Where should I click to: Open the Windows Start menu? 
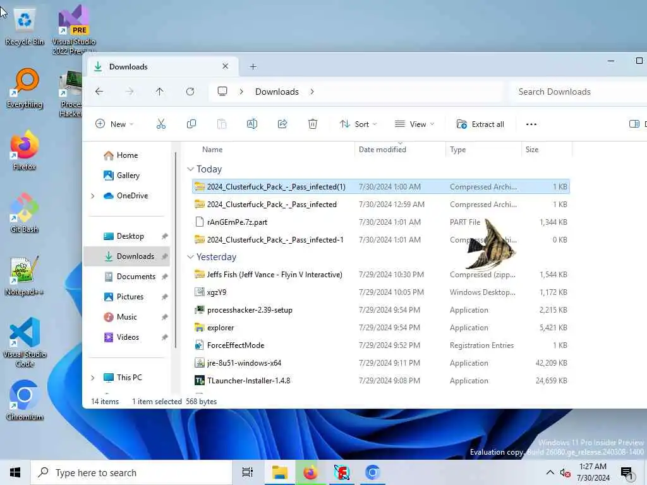tap(15, 472)
